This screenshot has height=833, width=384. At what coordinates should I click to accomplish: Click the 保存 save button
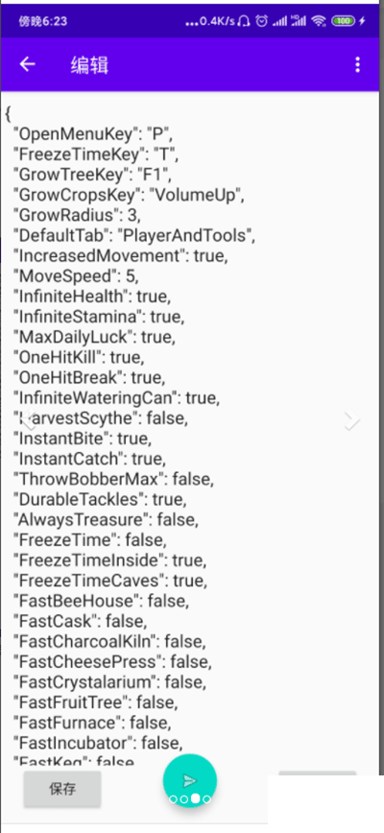coord(62,789)
